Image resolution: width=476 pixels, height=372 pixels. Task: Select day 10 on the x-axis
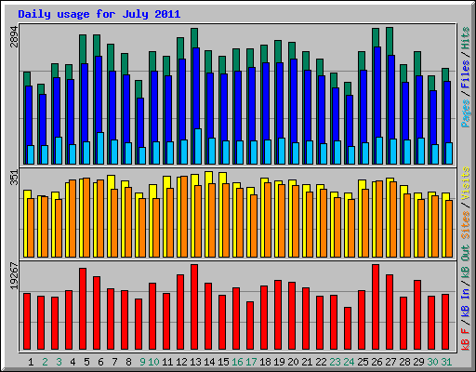click(x=153, y=362)
